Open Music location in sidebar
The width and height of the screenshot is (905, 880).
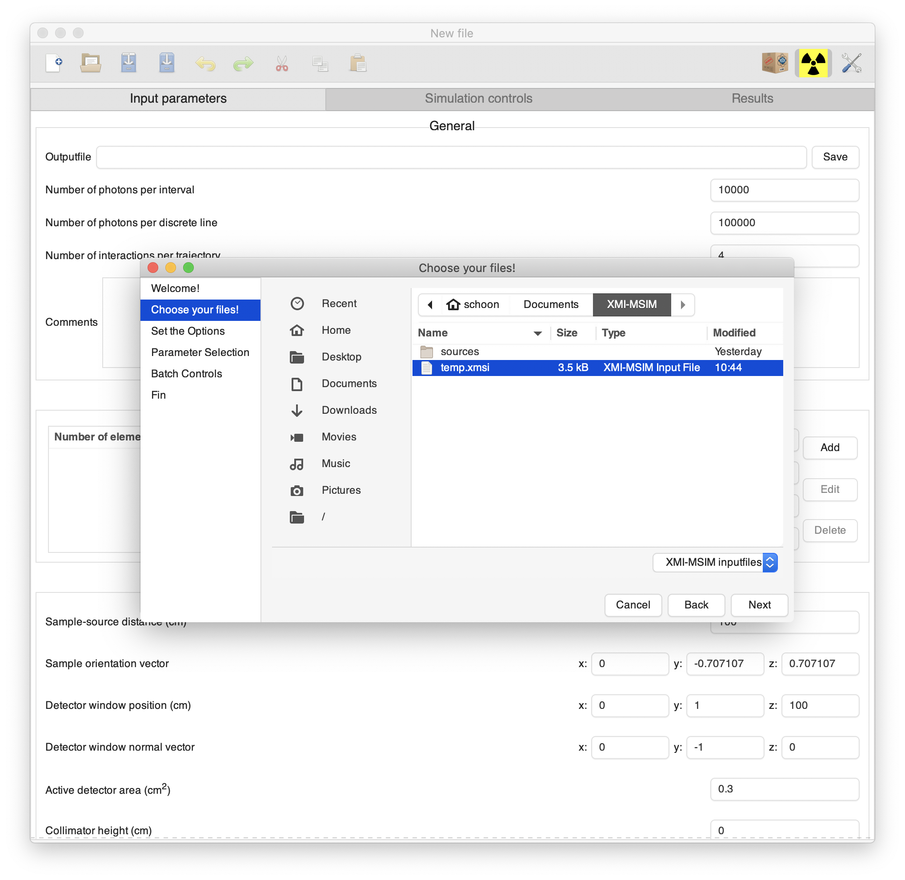coord(336,463)
